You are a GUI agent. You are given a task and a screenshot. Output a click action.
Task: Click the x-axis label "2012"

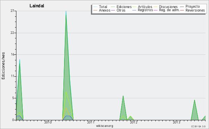pyautogui.click(x=134, y=122)
